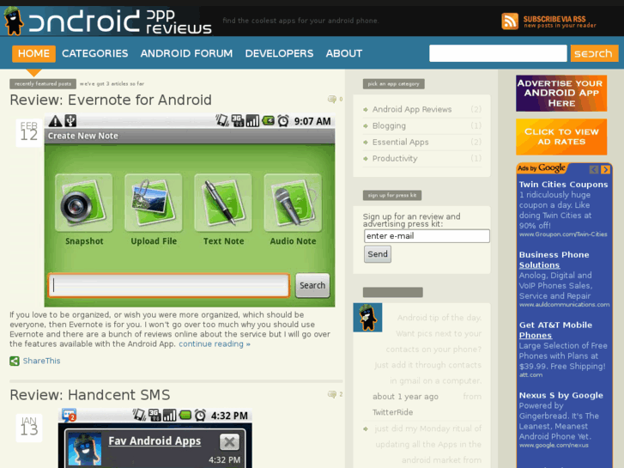Click the TwitterRide link
This screenshot has width=624, height=468.
point(392,412)
